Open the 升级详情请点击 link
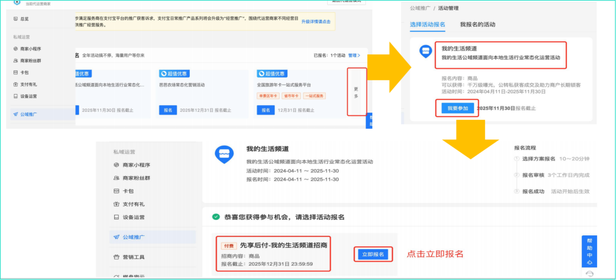 click(x=316, y=21)
